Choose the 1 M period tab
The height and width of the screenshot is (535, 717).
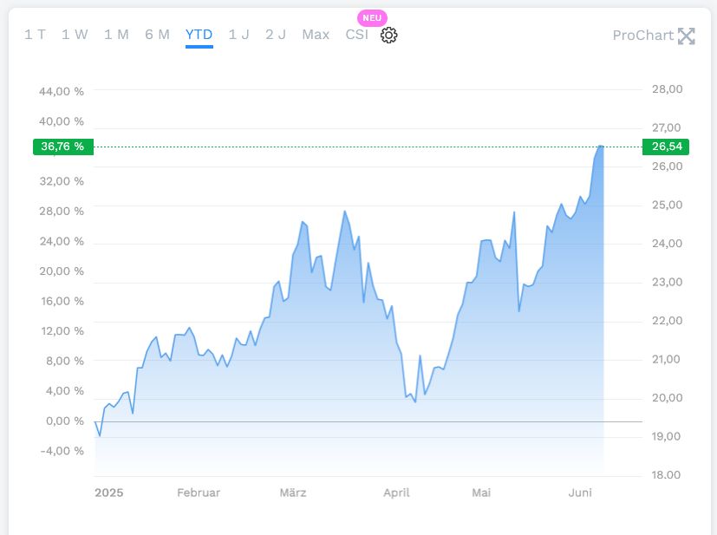click(x=116, y=35)
